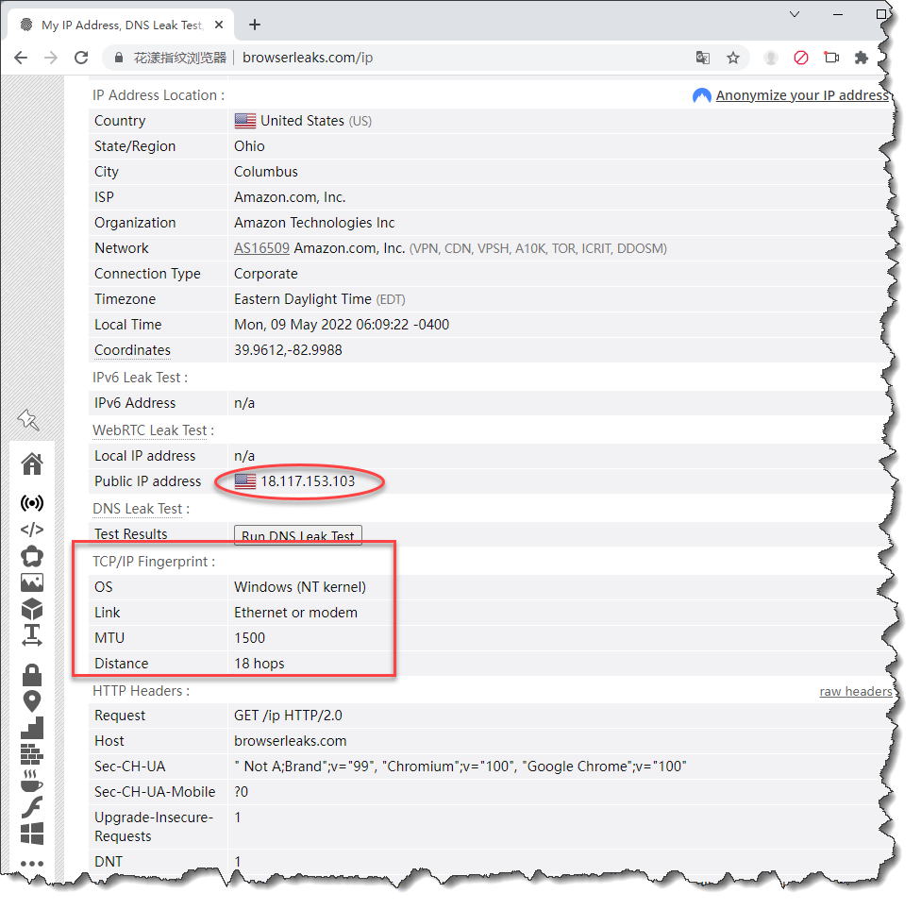921x910 pixels.
Task: Click the Amazon.com, Inc. value in the ISP row
Action: pyautogui.click(x=290, y=197)
